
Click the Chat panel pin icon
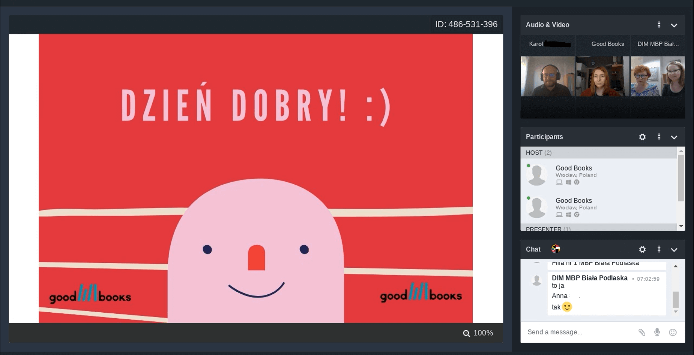[659, 249]
